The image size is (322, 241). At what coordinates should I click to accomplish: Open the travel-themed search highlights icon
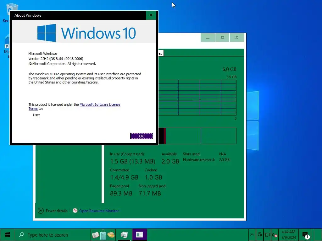pyautogui.click(x=103, y=235)
